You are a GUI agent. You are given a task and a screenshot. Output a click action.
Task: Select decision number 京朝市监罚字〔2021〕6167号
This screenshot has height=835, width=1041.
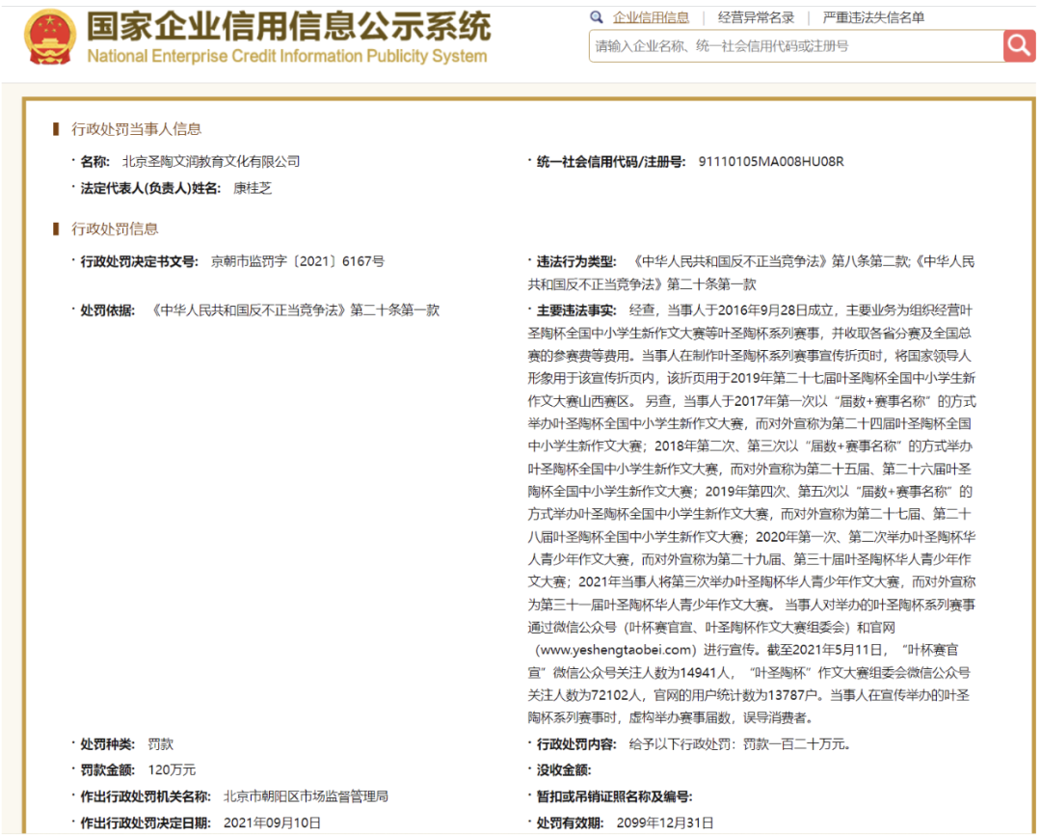298,261
